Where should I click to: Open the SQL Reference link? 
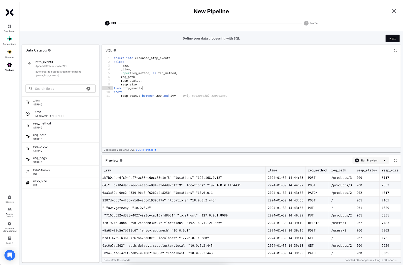pyautogui.click(x=145, y=150)
